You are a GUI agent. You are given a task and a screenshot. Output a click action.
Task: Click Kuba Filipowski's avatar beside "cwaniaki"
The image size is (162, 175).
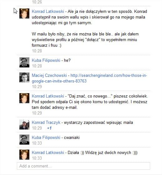coord(24,140)
